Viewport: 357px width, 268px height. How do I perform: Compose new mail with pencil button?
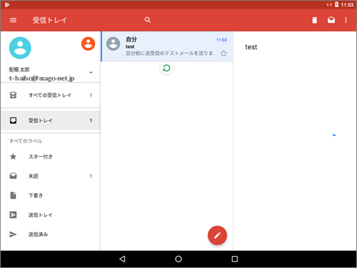(217, 235)
